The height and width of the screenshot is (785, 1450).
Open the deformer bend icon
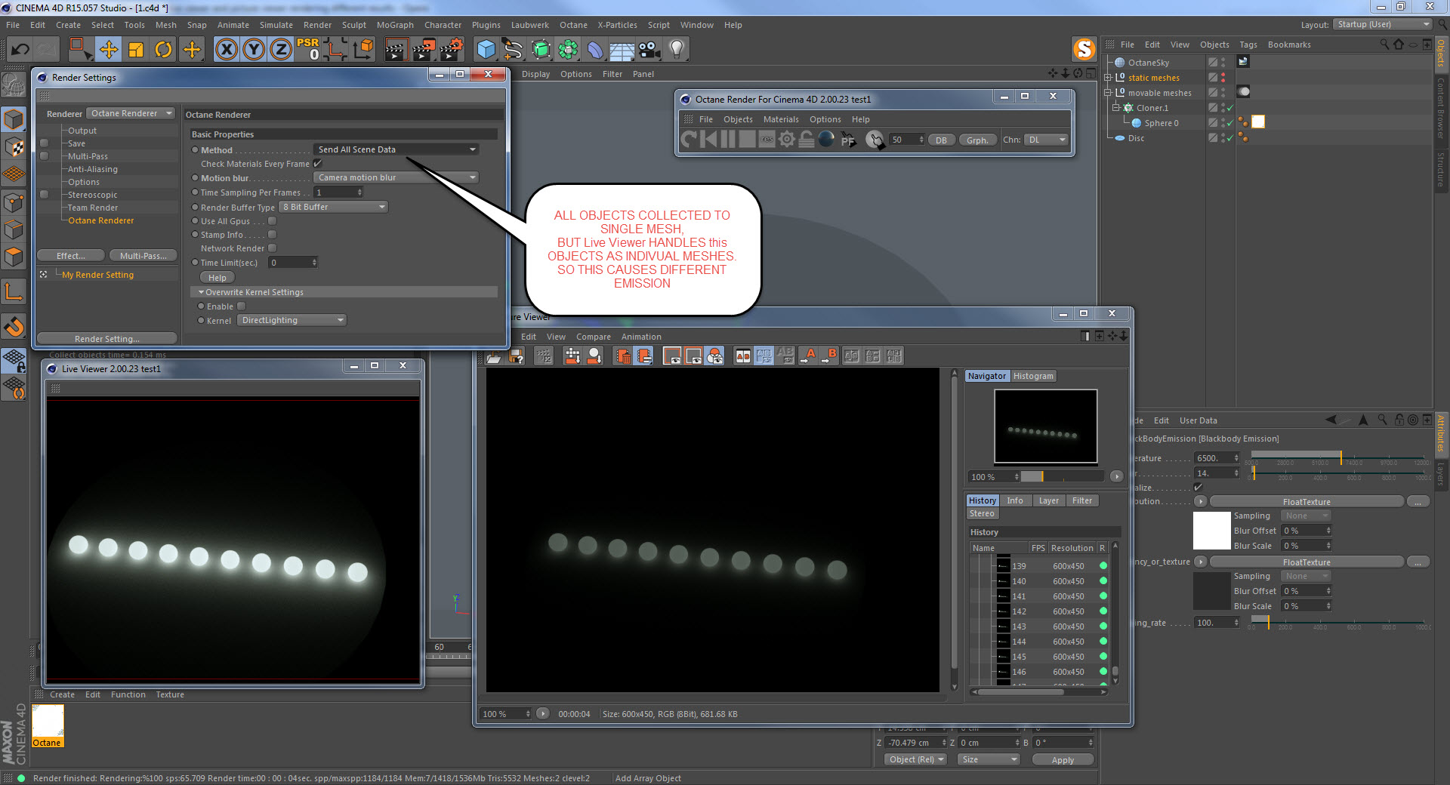coord(595,50)
